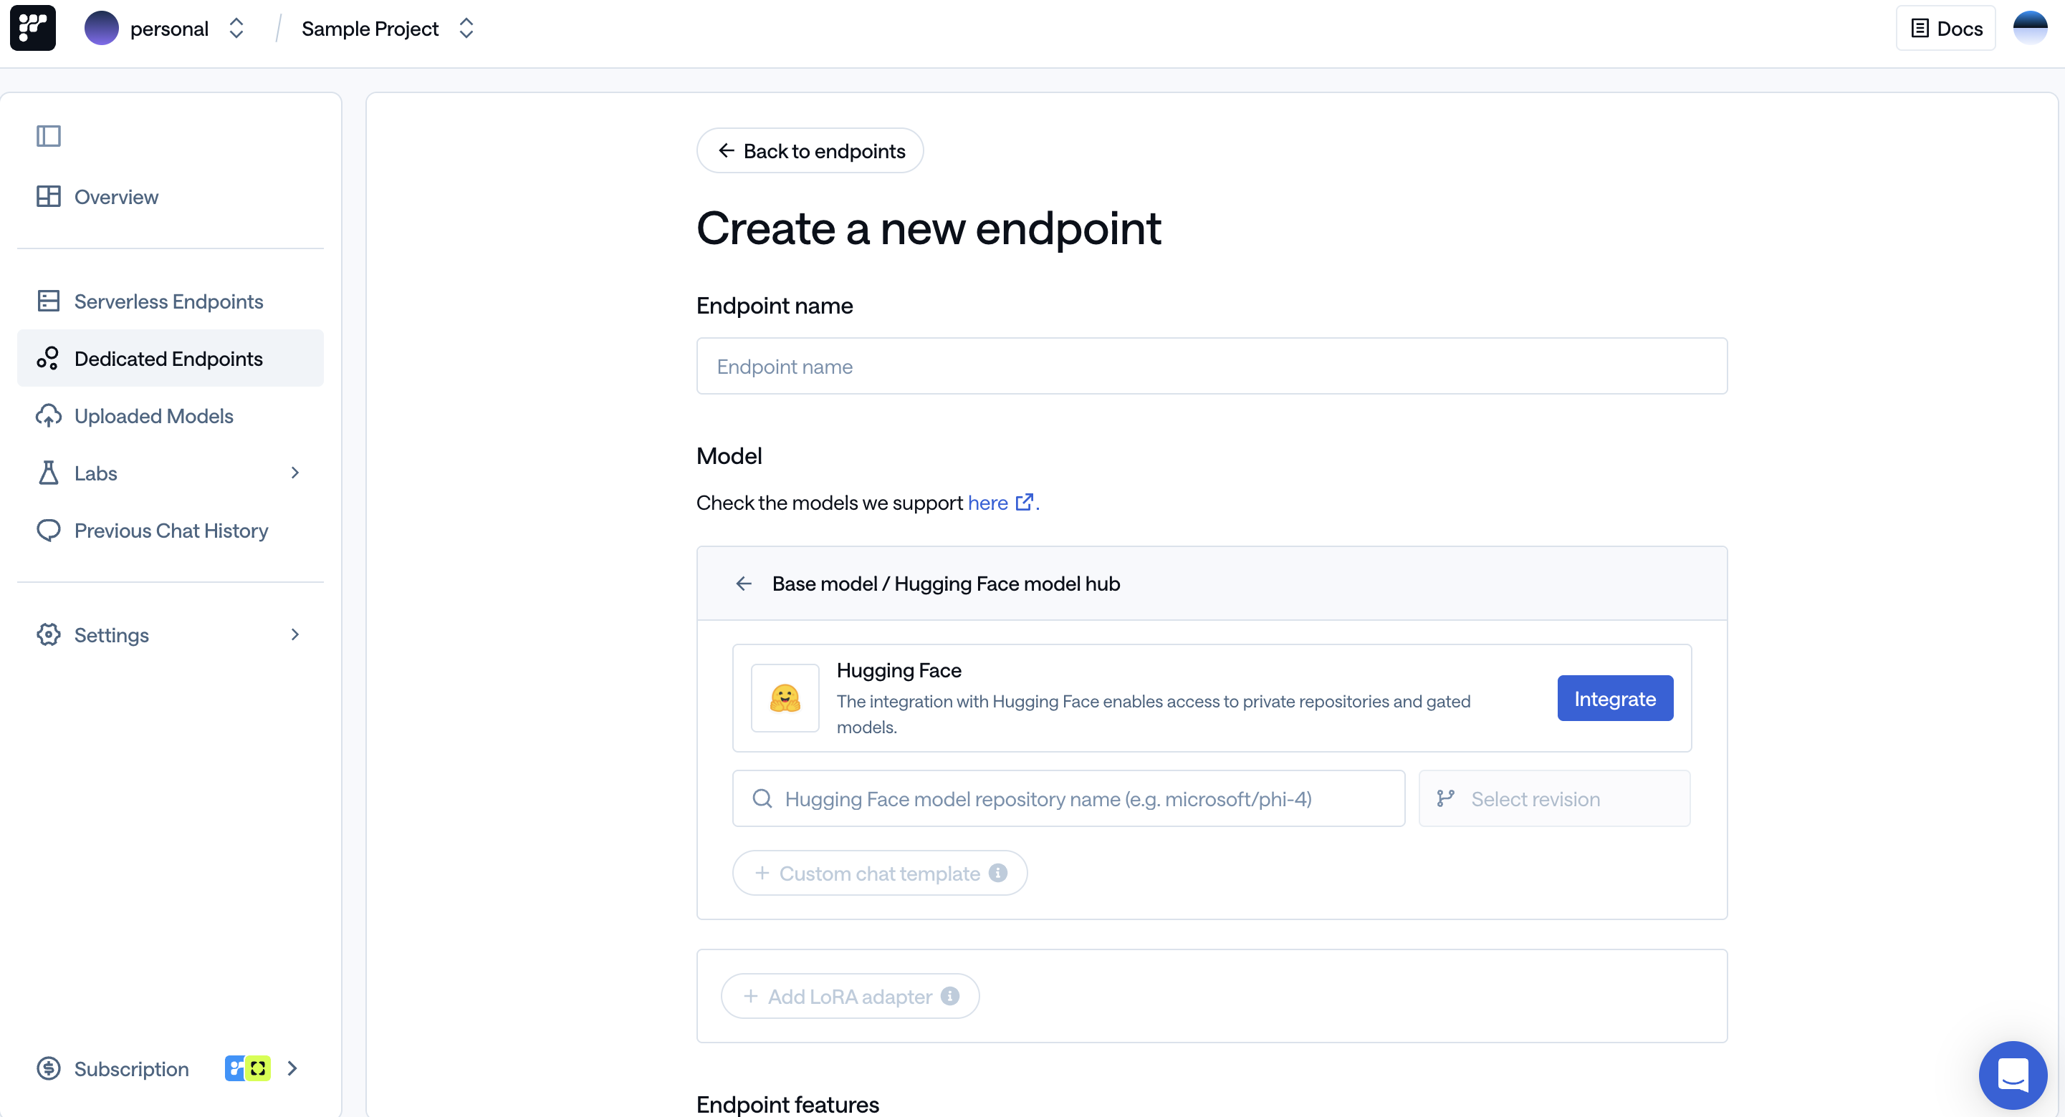The height and width of the screenshot is (1117, 2065).
Task: Open the intercom chat bubble at bottom right
Action: coord(2013,1075)
